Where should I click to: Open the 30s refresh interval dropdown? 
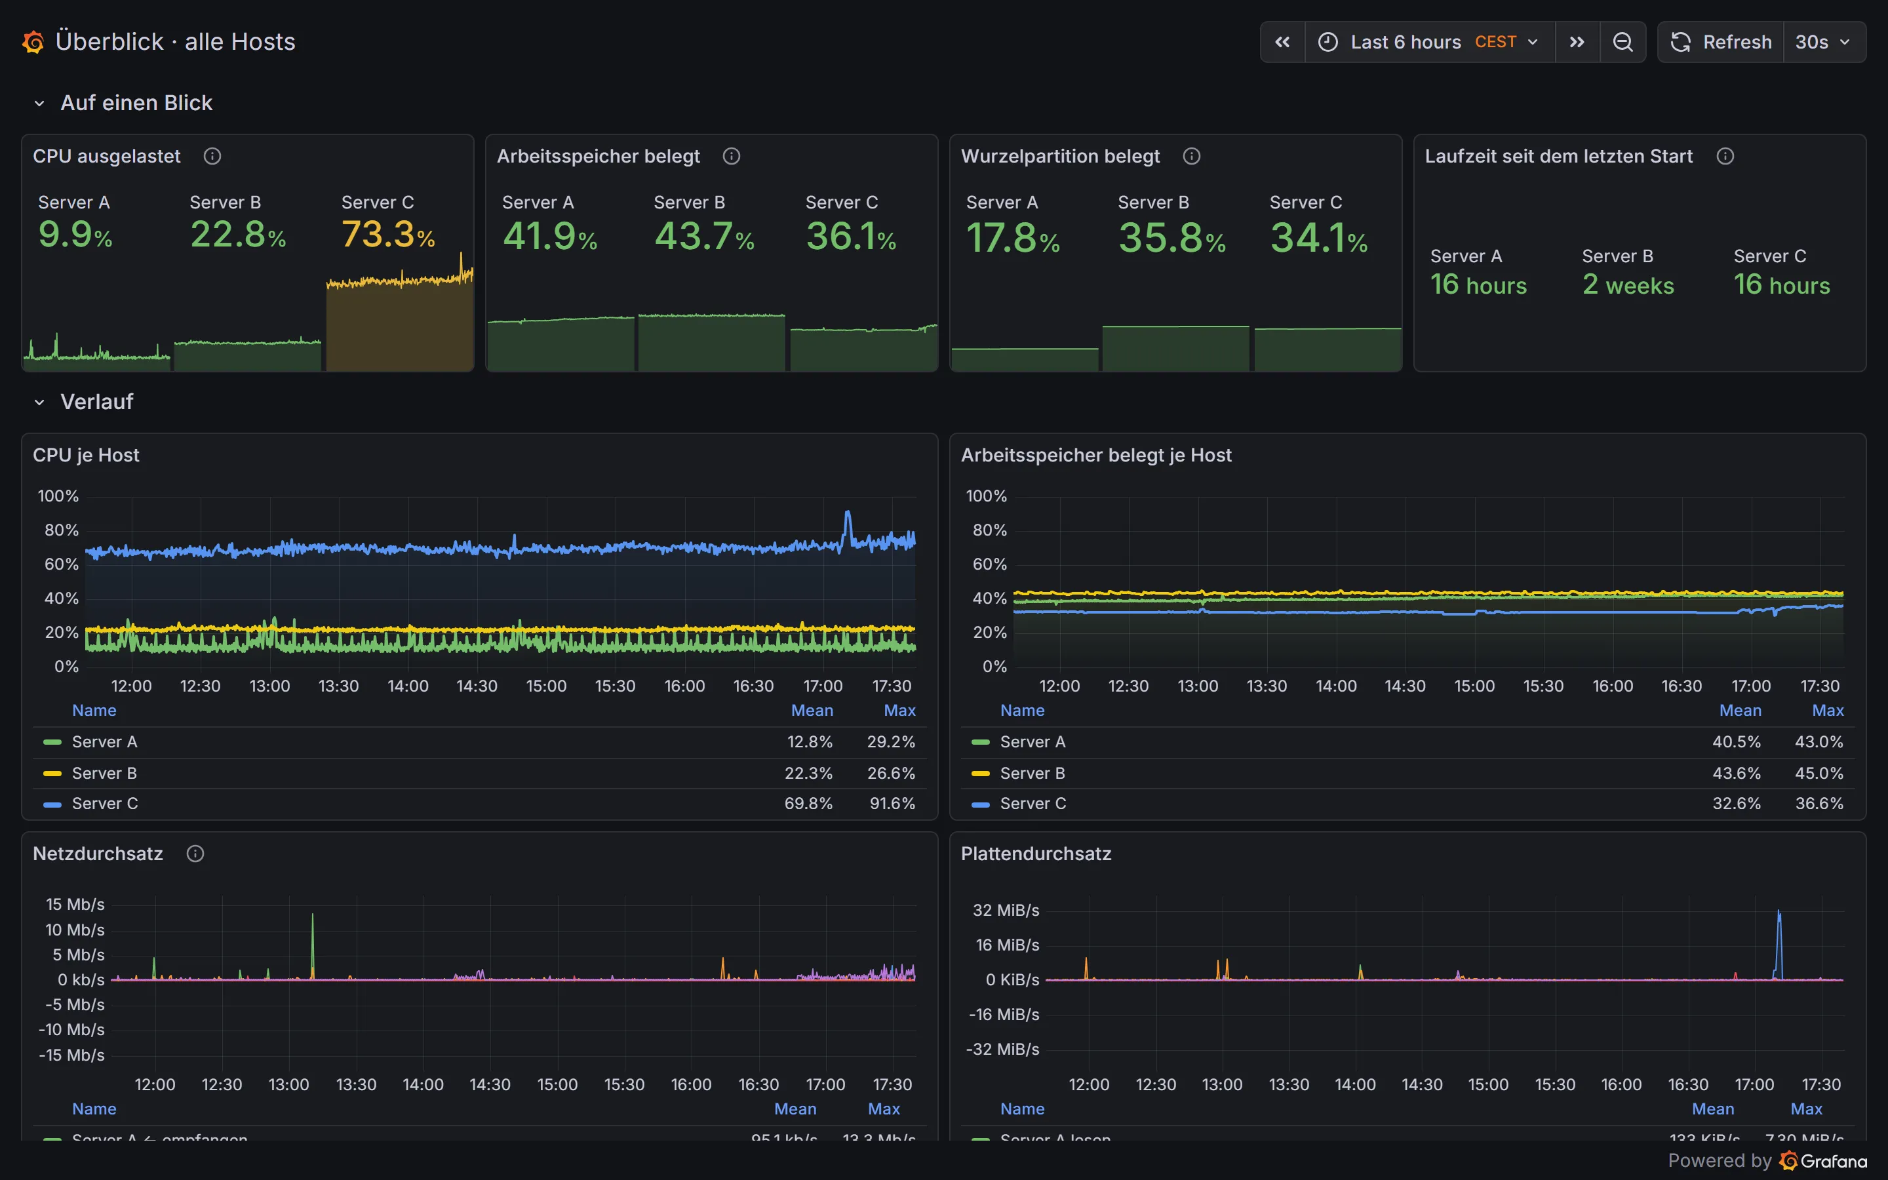[x=1824, y=42]
